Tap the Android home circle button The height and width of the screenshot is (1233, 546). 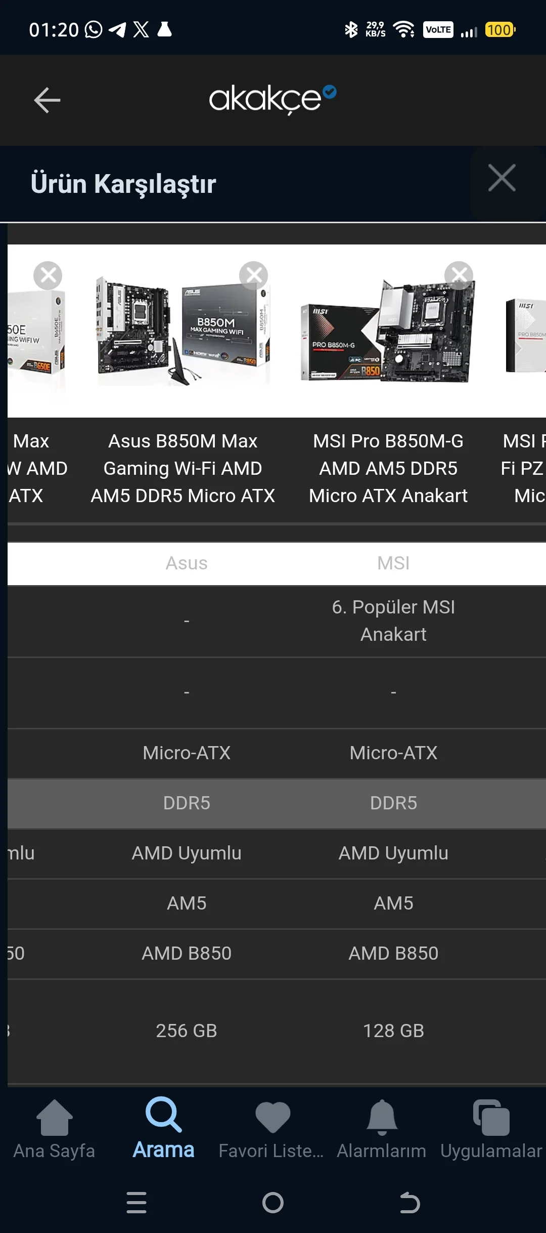pyautogui.click(x=273, y=1203)
